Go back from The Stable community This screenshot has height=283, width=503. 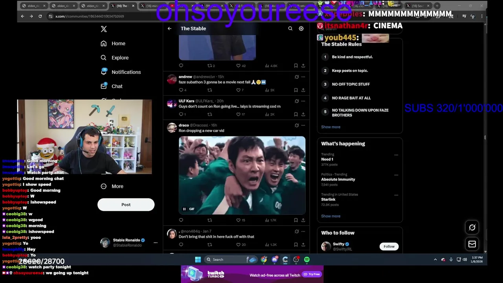(169, 28)
